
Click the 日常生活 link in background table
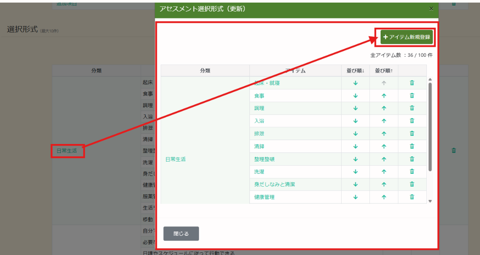click(x=67, y=151)
